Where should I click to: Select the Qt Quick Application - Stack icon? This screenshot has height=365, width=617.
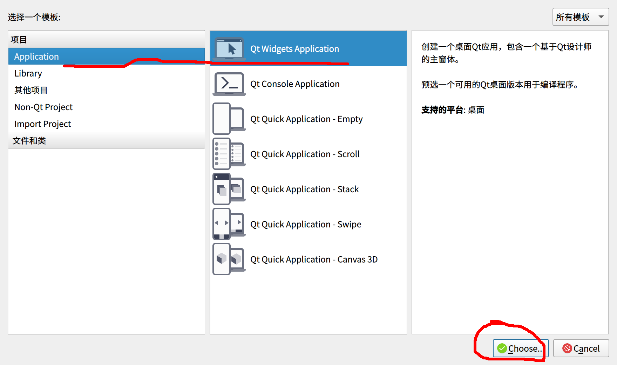pyautogui.click(x=229, y=189)
